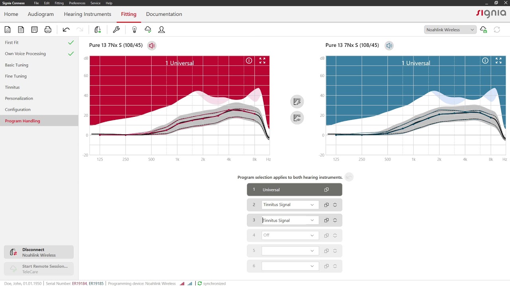Open the Preferences menu
The height and width of the screenshot is (286, 510).
[x=77, y=3]
